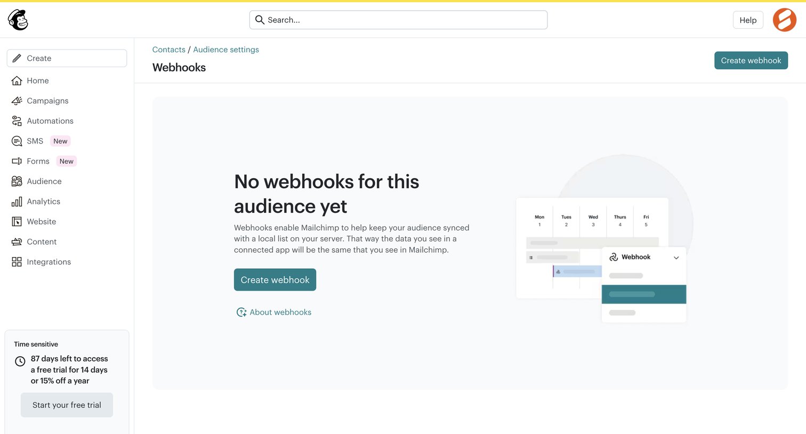Click the New badge next to SMS

(x=60, y=141)
